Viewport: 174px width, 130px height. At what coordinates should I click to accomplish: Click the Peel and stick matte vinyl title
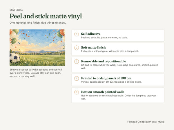click(x=46, y=16)
